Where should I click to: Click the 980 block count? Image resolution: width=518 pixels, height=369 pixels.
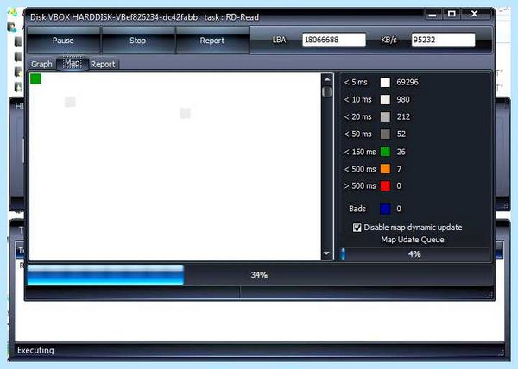tap(403, 100)
